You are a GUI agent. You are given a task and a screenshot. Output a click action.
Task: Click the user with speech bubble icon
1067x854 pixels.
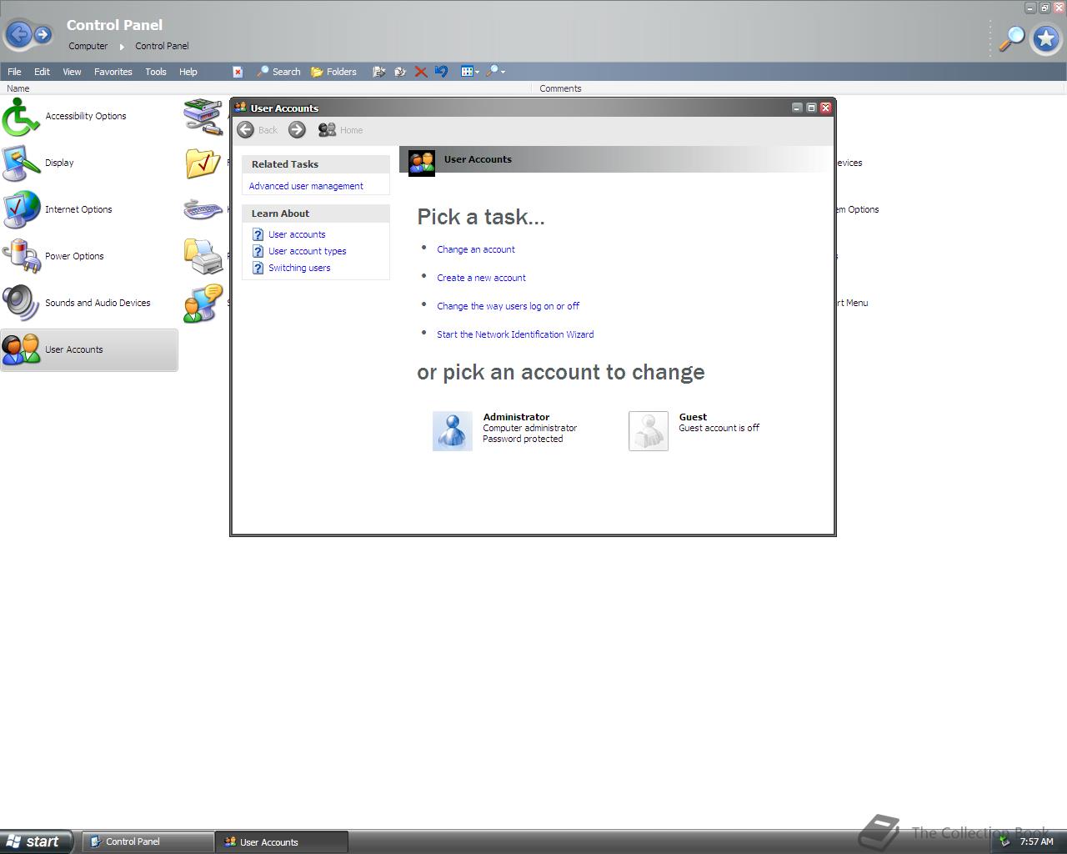tap(203, 303)
